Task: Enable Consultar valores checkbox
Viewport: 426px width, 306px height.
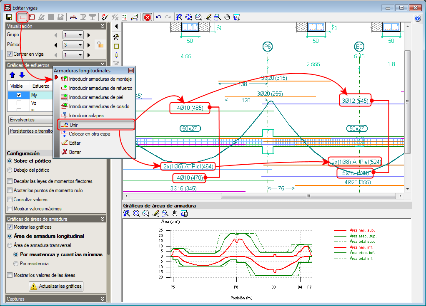Action: (10, 200)
